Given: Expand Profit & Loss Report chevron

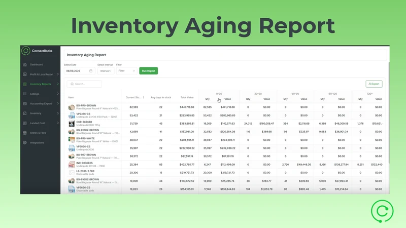Looking at the screenshot, I should click(x=58, y=74).
